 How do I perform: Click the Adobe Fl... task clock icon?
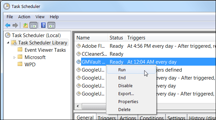(x=78, y=46)
